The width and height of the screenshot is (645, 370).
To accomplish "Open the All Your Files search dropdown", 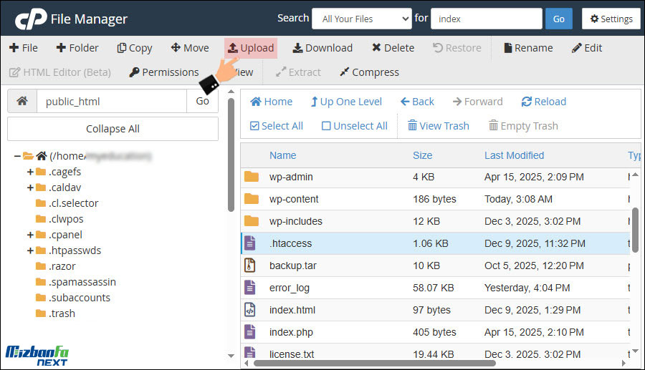I will (361, 19).
